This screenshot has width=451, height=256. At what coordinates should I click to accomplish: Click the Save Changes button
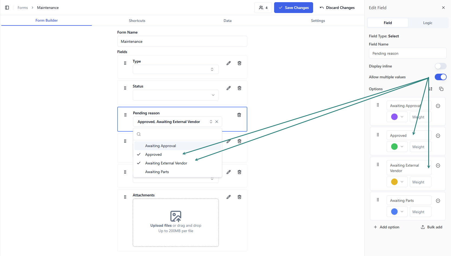coord(294,8)
